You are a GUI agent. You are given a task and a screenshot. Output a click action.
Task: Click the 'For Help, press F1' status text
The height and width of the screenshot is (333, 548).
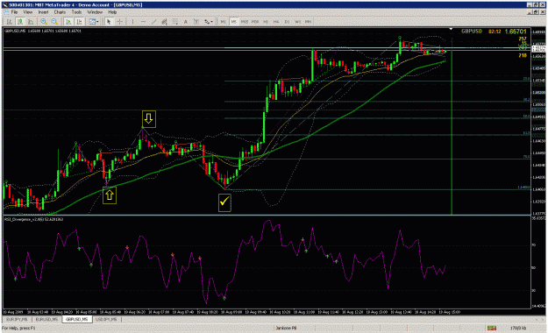(x=18, y=328)
